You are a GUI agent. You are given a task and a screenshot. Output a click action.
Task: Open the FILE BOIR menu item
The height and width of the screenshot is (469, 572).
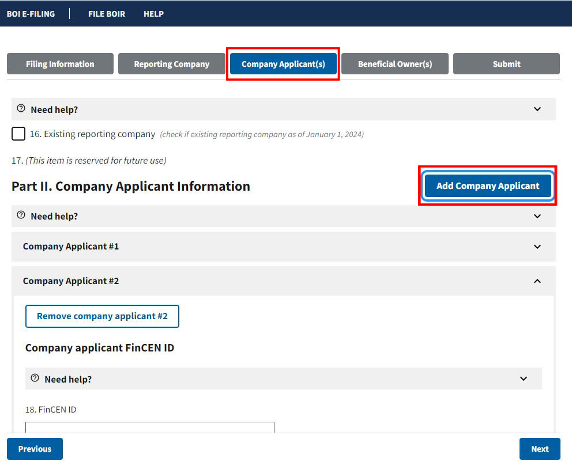pos(106,14)
